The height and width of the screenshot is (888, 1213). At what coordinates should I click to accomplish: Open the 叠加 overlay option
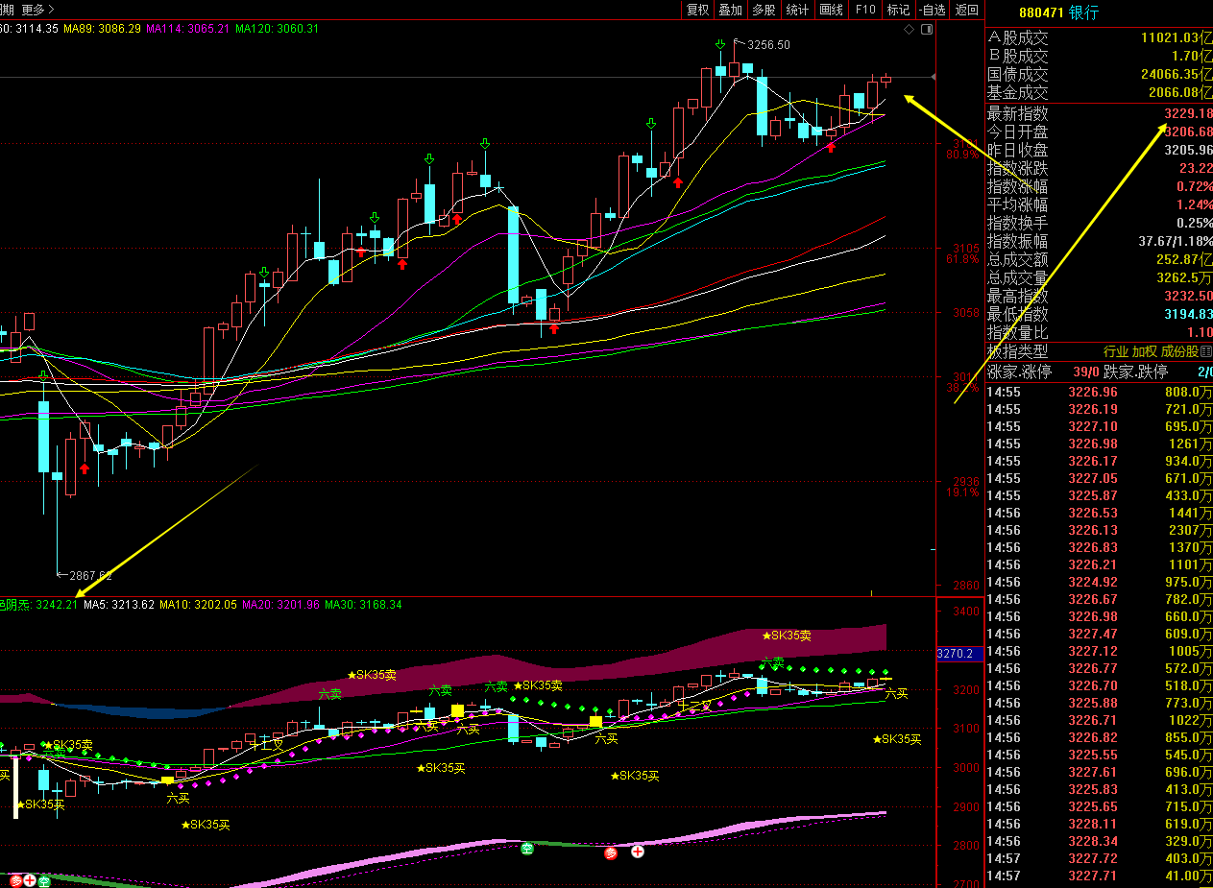pyautogui.click(x=730, y=10)
